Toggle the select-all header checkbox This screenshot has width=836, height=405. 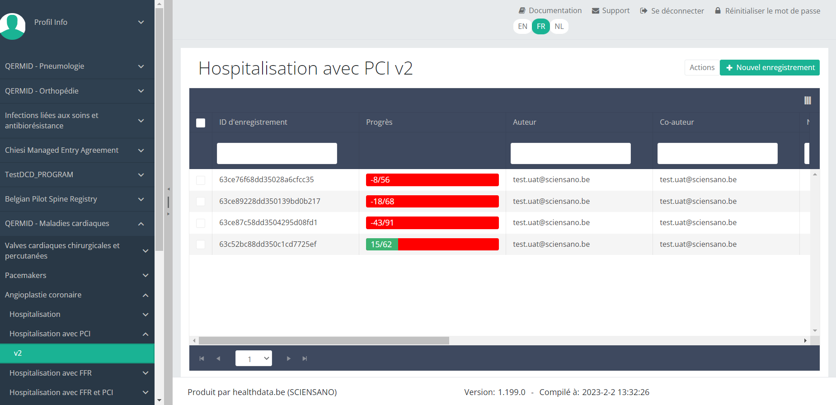click(201, 123)
